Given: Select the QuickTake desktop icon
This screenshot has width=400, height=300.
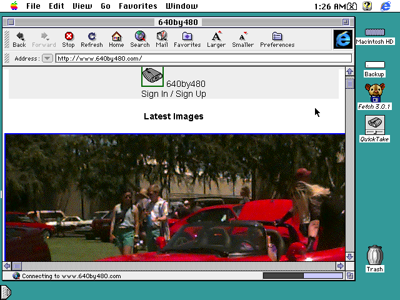Looking at the screenshot, I should [x=374, y=129].
